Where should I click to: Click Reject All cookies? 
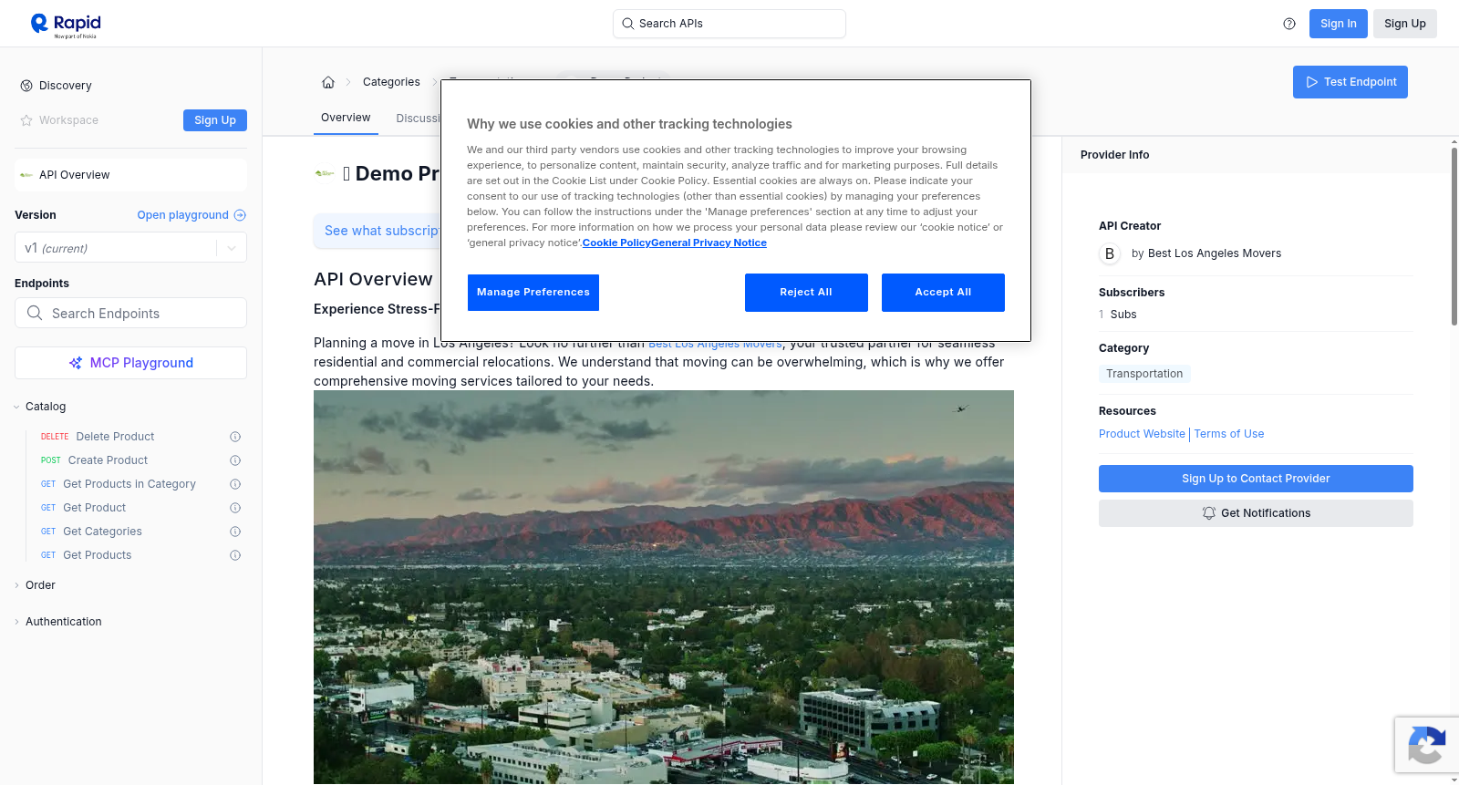806,293
